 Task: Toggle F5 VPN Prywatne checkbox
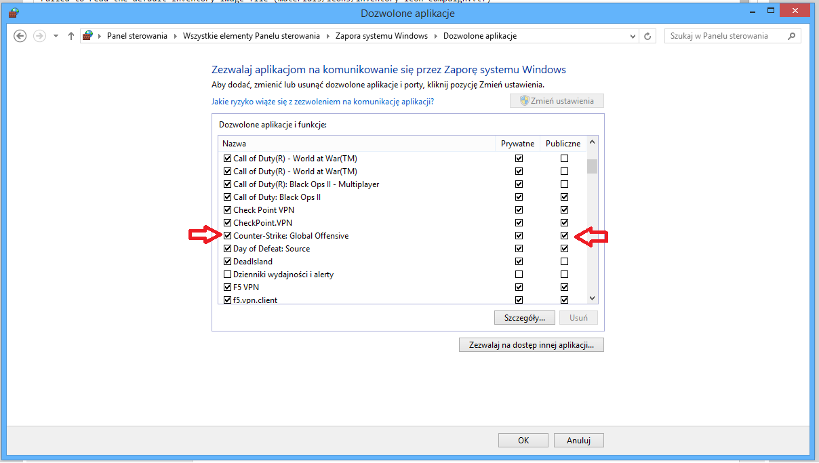pos(519,287)
